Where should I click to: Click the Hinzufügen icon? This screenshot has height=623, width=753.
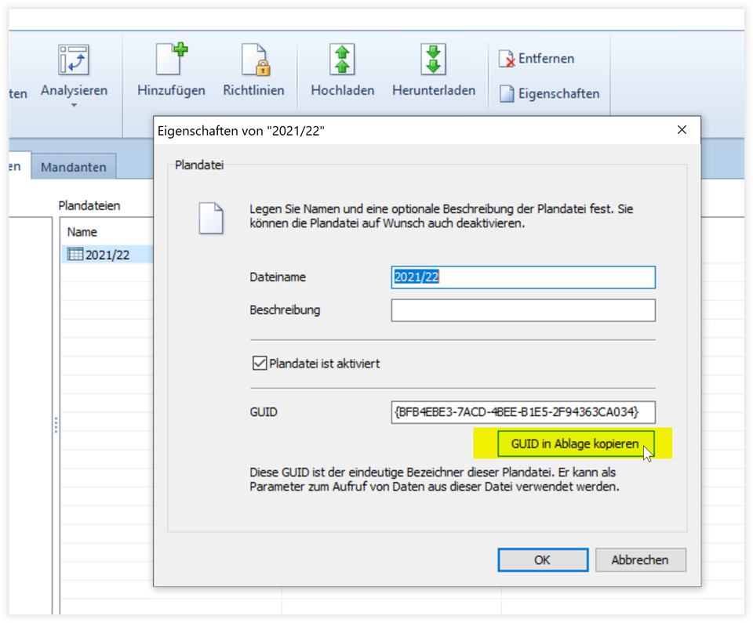171,60
